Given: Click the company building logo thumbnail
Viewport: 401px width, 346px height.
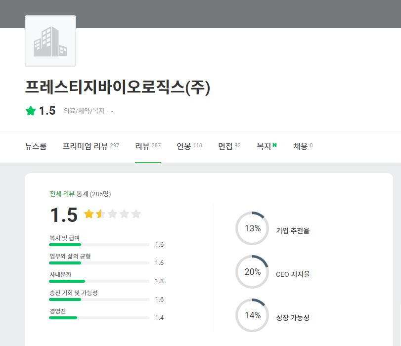Looking at the screenshot, I should (x=50, y=41).
